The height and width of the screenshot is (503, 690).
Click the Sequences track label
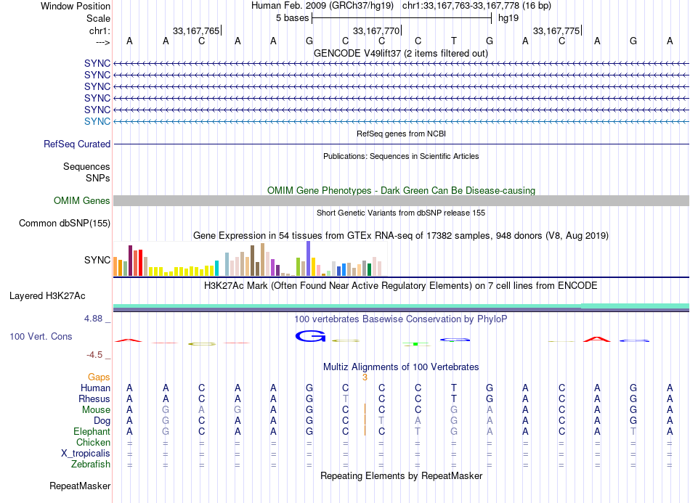pyautogui.click(x=86, y=167)
